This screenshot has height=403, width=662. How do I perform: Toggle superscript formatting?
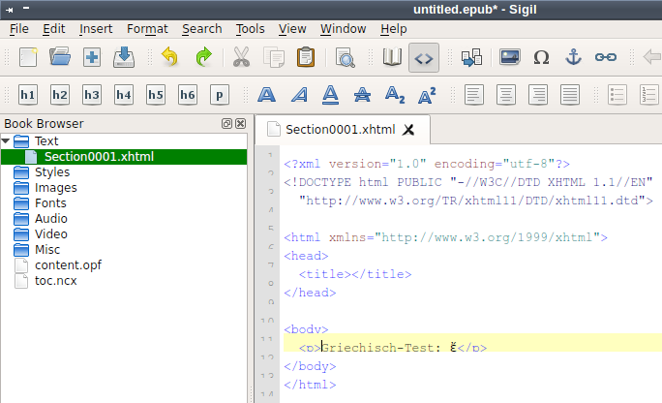427,95
